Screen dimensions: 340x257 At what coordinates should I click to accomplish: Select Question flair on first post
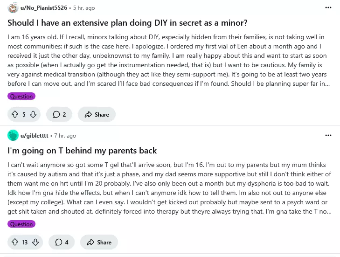pyautogui.click(x=21, y=96)
